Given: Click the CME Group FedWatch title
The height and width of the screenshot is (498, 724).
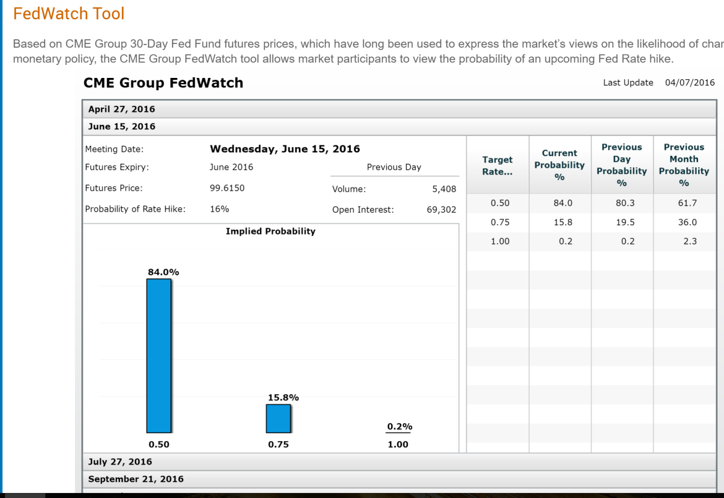Looking at the screenshot, I should [163, 83].
